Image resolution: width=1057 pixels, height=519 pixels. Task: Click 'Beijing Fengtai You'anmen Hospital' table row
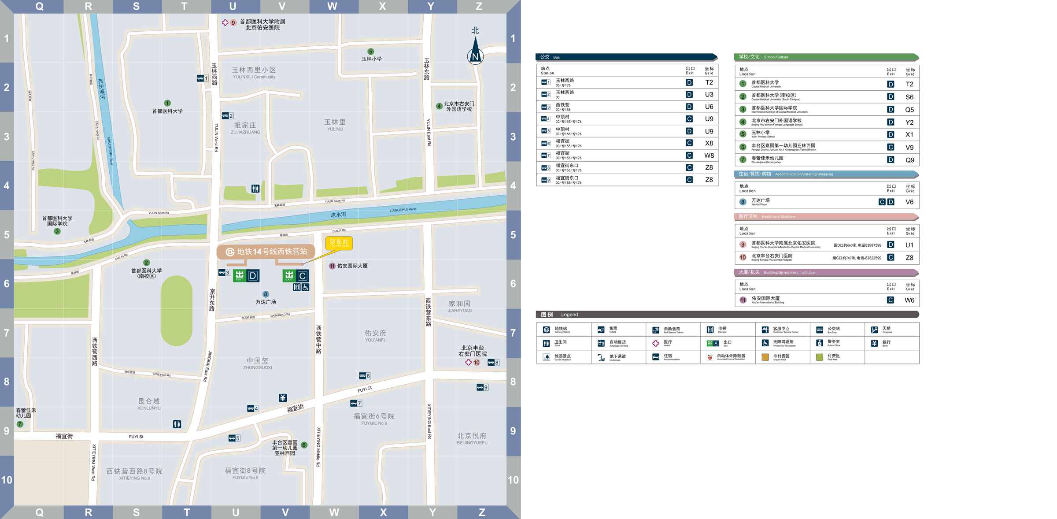coord(827,258)
